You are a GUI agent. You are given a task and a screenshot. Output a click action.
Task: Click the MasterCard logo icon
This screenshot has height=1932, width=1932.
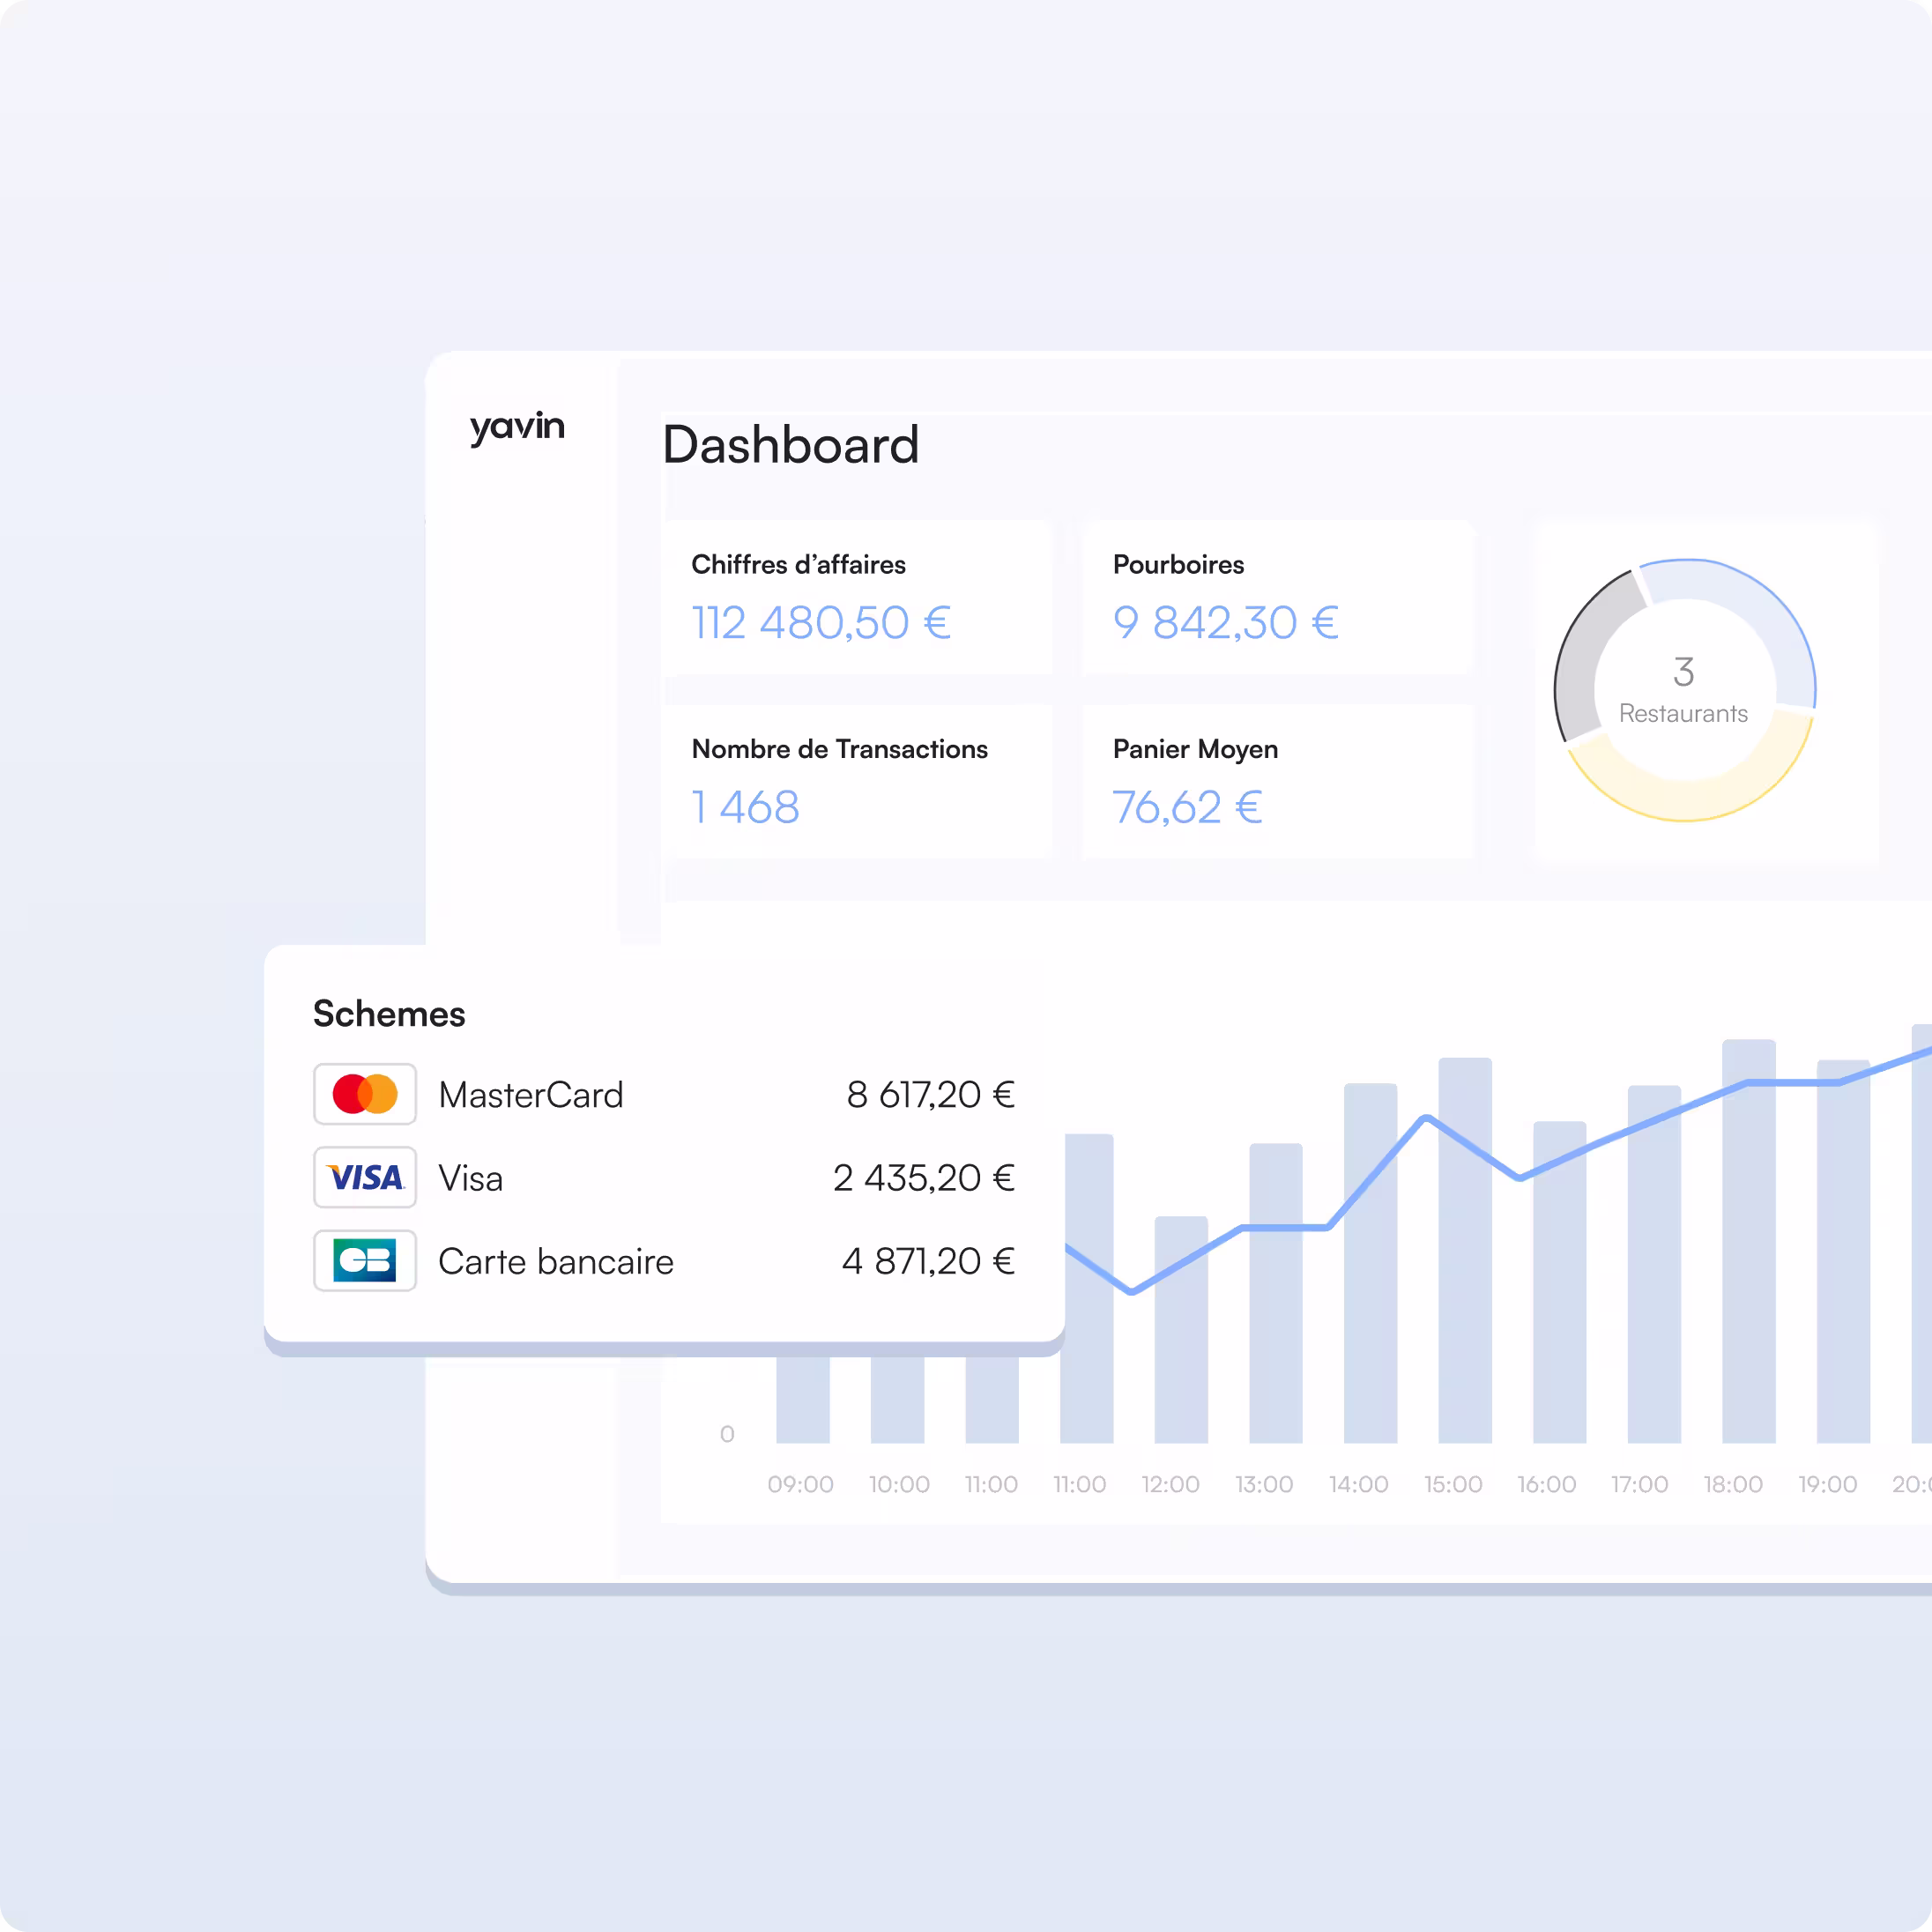click(x=365, y=1094)
